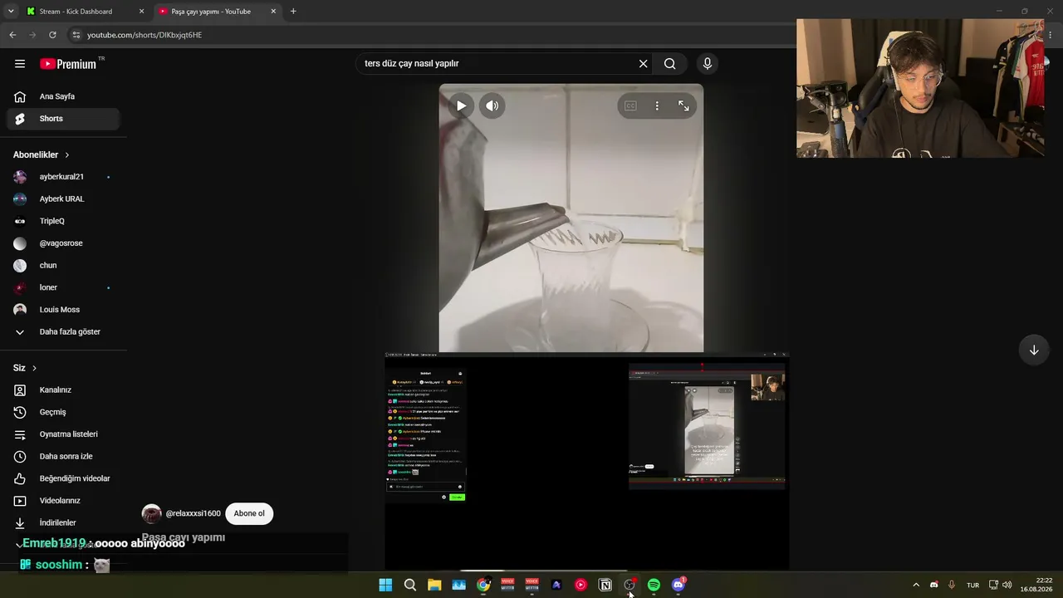Open the Louis Moss channel
The image size is (1063, 598).
click(x=63, y=310)
